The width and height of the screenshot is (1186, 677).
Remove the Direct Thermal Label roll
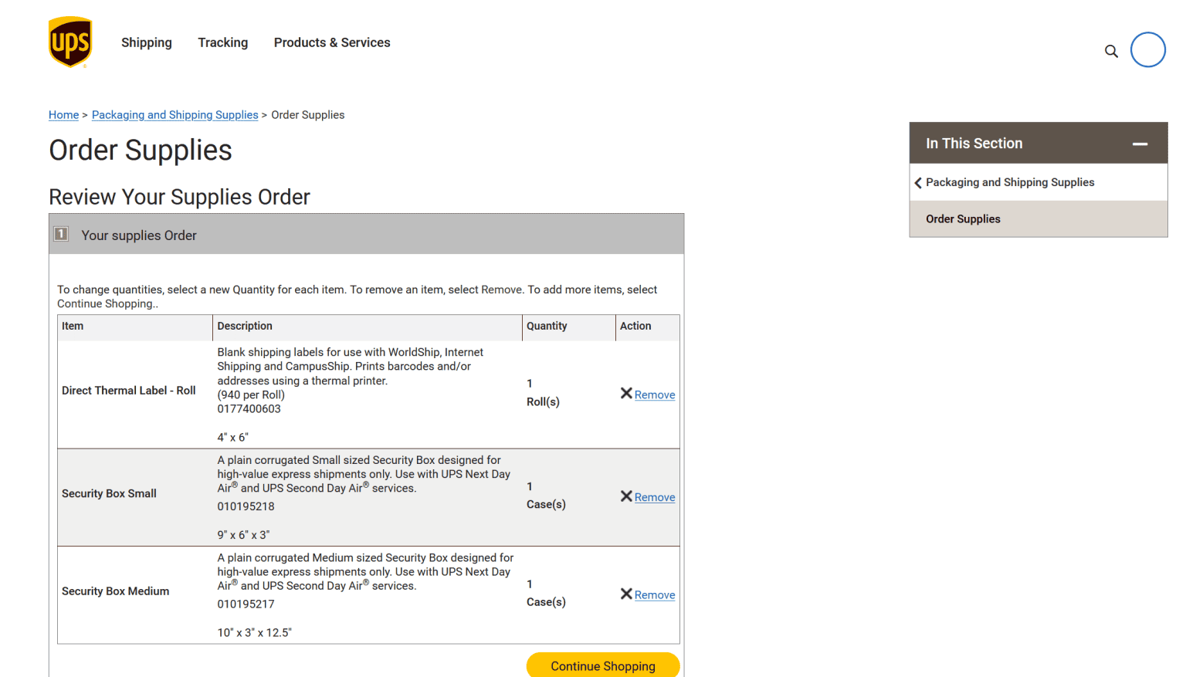click(655, 394)
